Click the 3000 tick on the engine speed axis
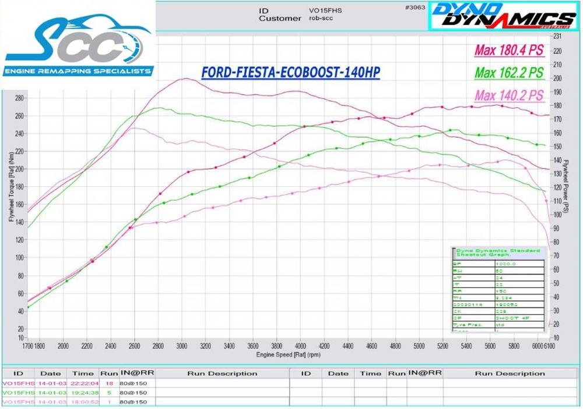Viewport: 583px width, 409px height. (x=182, y=346)
